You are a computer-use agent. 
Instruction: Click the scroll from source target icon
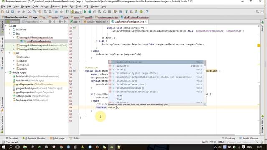(50, 22)
